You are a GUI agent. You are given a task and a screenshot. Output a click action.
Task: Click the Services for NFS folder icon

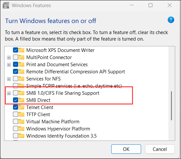(x=21, y=79)
